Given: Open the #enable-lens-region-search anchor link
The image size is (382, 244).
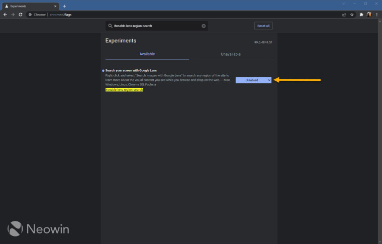Looking at the screenshot, I should click(x=124, y=90).
